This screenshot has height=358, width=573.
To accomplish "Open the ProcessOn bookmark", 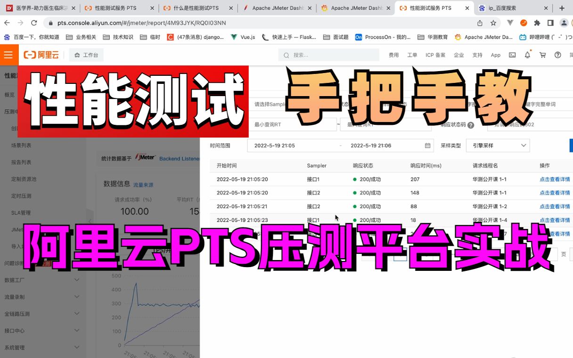I will click(383, 37).
